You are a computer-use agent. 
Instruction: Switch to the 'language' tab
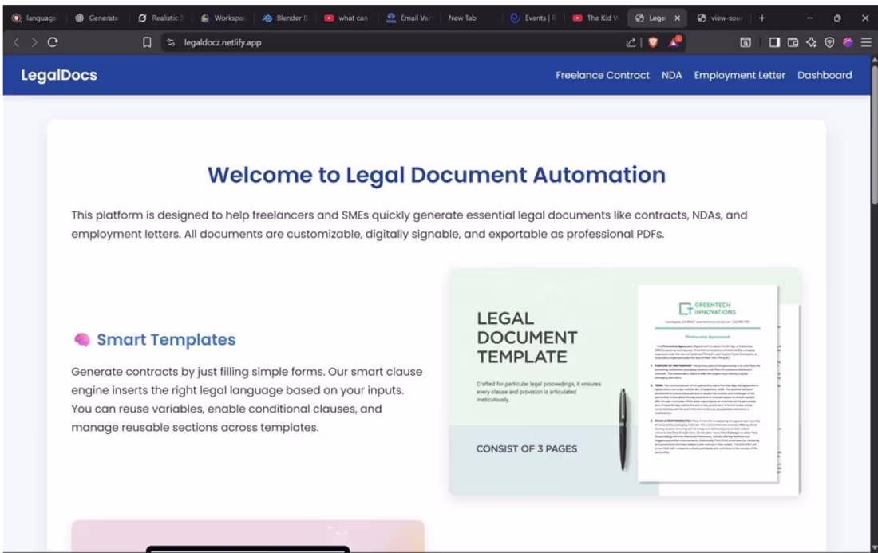(35, 18)
